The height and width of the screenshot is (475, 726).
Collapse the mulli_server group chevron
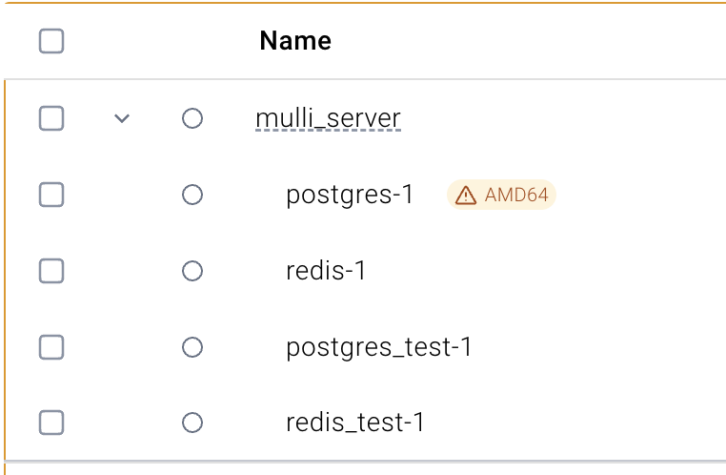click(122, 118)
